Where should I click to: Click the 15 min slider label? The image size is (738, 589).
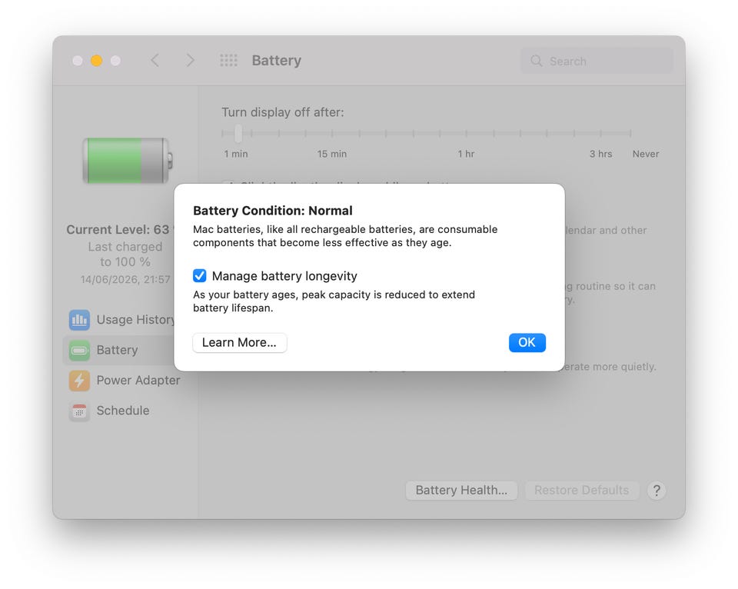point(332,154)
